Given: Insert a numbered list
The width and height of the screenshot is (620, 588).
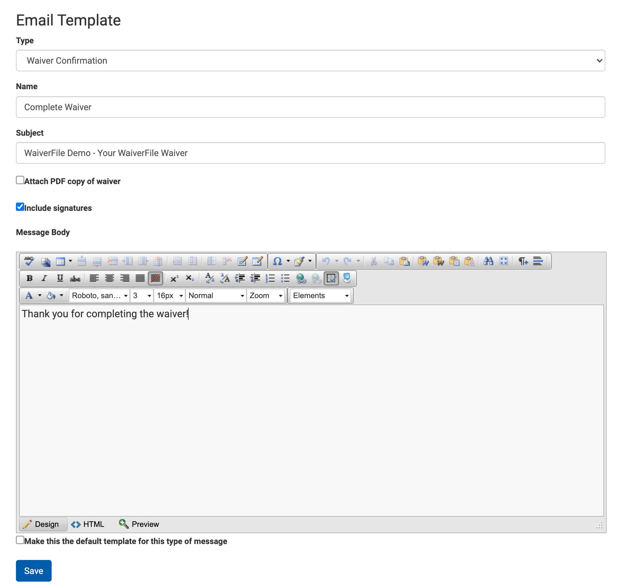Looking at the screenshot, I should [270, 278].
